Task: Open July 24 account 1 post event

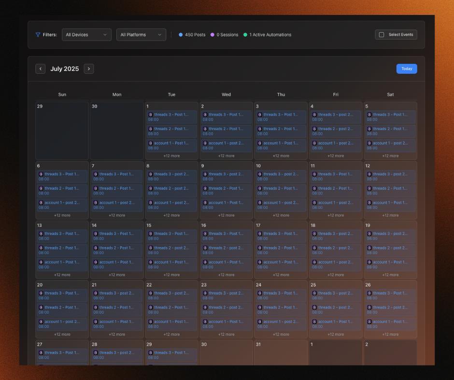Action: (x=281, y=324)
